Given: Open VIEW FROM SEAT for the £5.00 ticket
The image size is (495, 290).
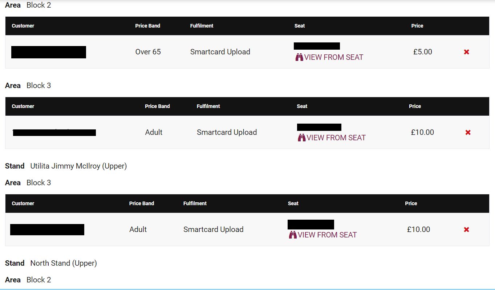Looking at the screenshot, I should click(x=333, y=57).
